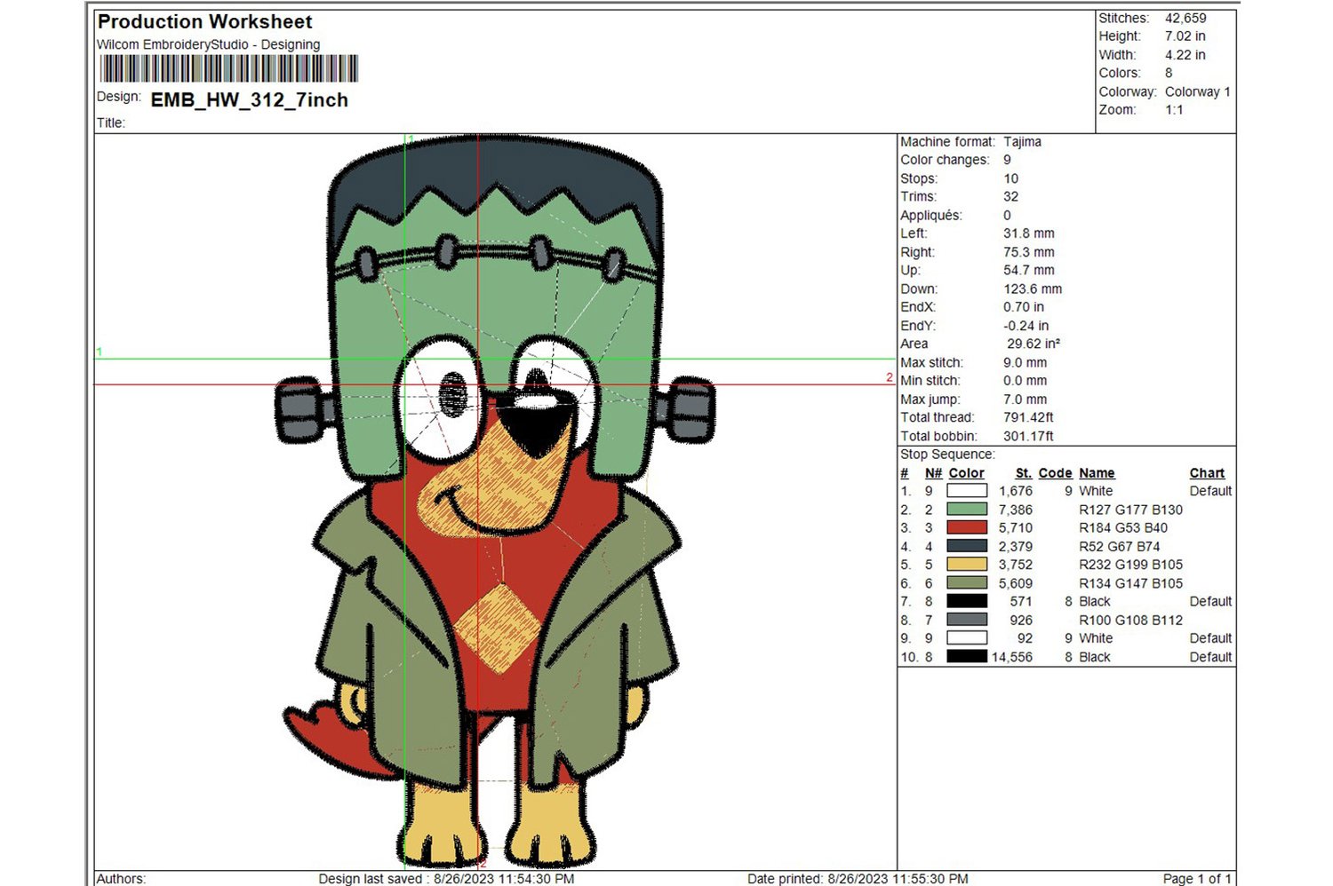Click the min stitch value "0.0 mm"
The image size is (1333, 886).
pos(1025,381)
